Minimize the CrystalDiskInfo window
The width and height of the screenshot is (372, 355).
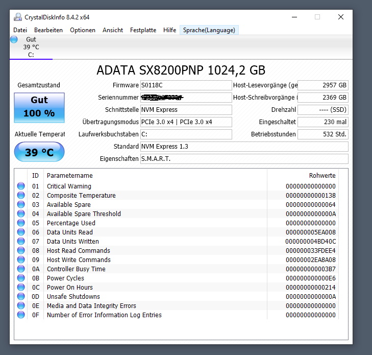[x=294, y=17]
